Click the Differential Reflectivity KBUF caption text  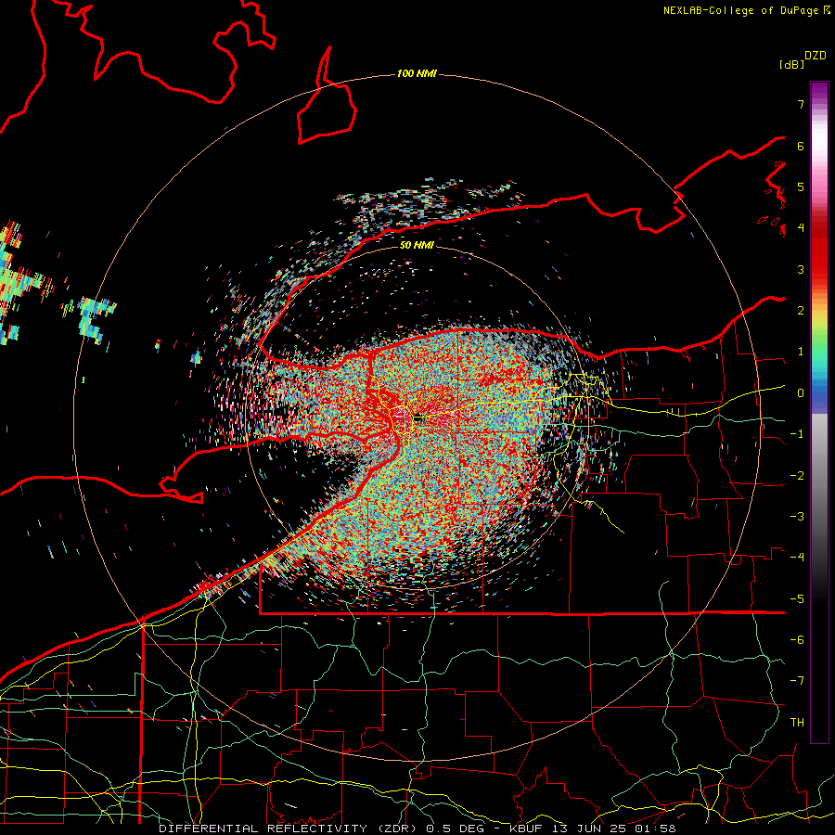pyautogui.click(x=417, y=829)
